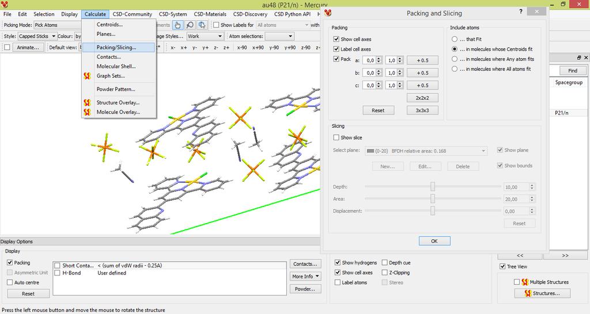Select the translate mouse mode icon
Viewport: 590px width, 314px height.
[x=202, y=25]
